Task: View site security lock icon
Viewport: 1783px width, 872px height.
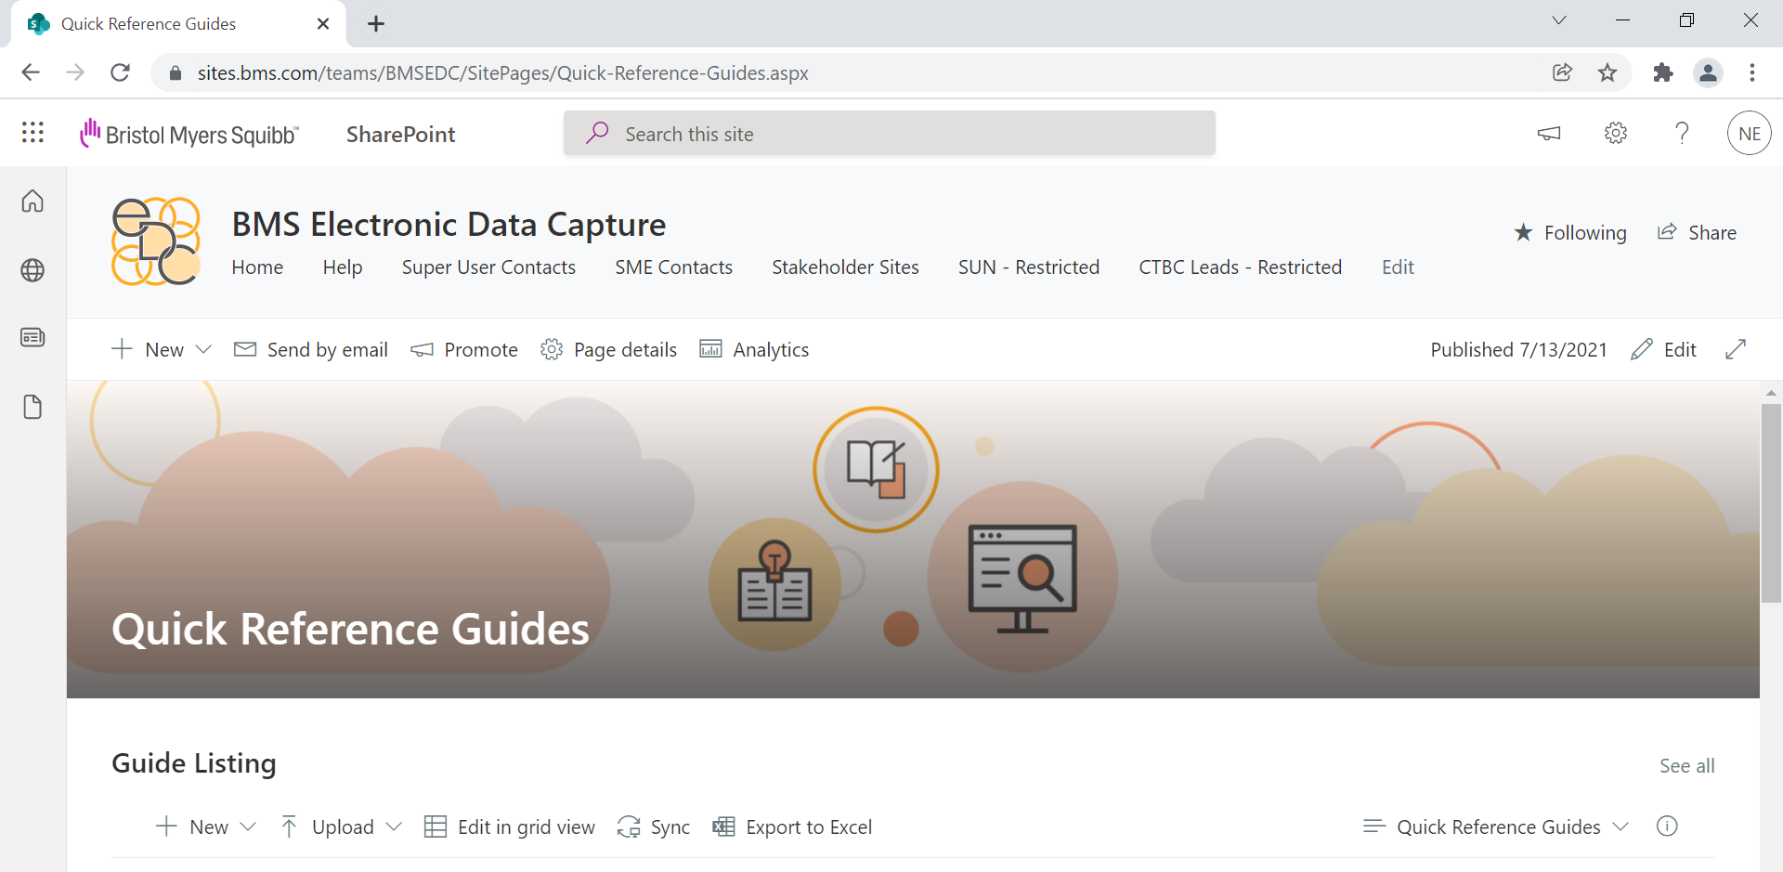Action: [x=176, y=72]
